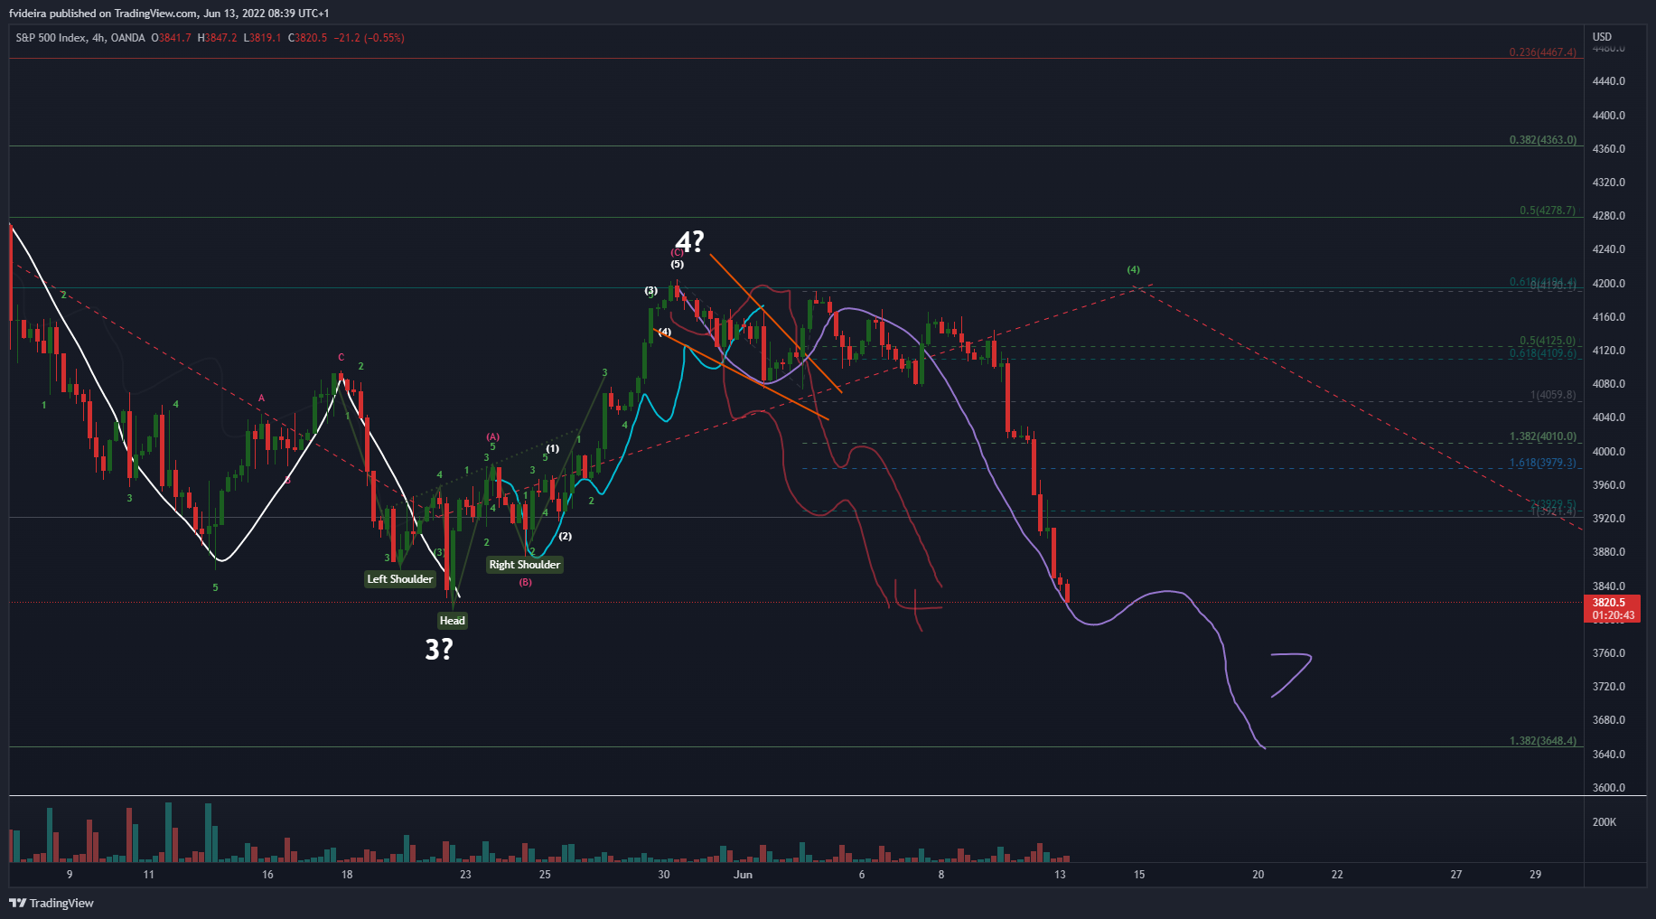The height and width of the screenshot is (919, 1656).
Task: Click price axis label 4080.0
Action: point(1609,384)
